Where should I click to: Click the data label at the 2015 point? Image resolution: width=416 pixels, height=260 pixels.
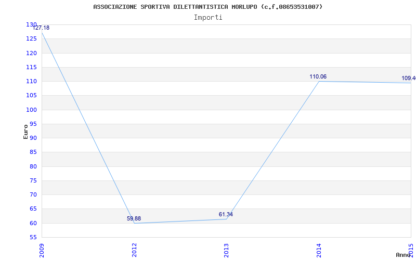(x=408, y=79)
